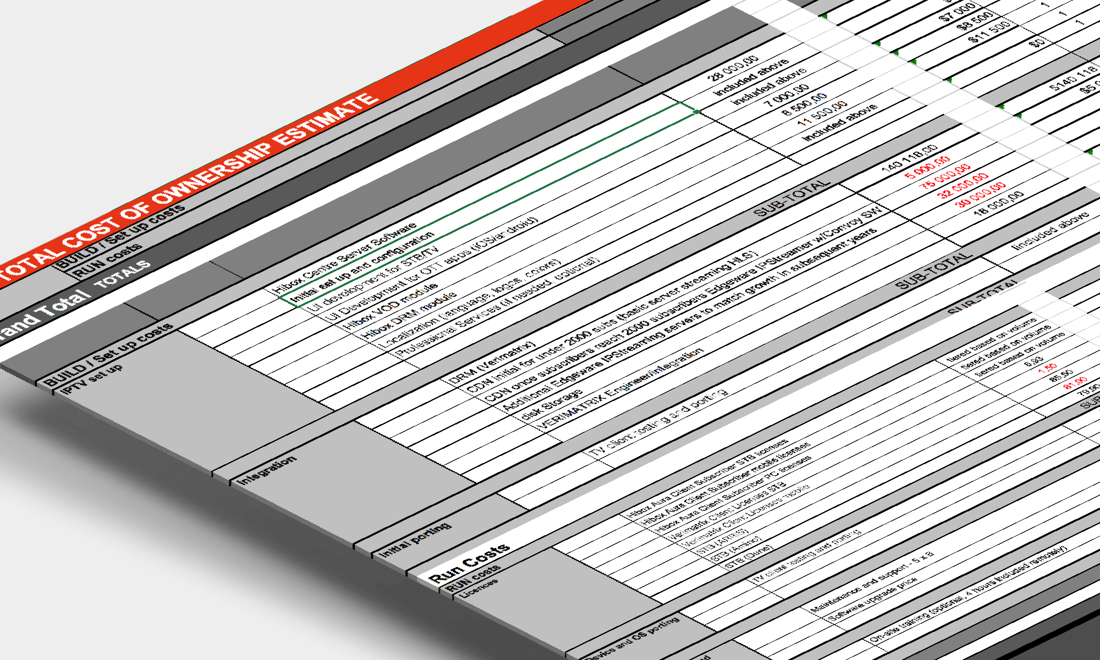
Task: Click the red 1,50 unit price
Action: coord(1047,367)
